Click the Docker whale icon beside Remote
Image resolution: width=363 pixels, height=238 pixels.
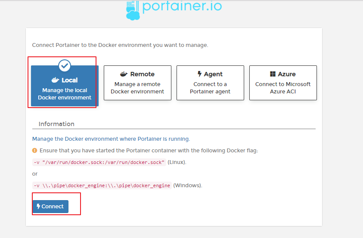pyautogui.click(x=124, y=74)
